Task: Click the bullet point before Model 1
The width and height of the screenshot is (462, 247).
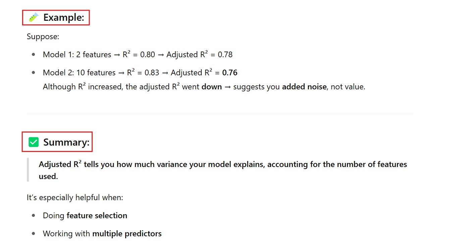Action: 33,55
